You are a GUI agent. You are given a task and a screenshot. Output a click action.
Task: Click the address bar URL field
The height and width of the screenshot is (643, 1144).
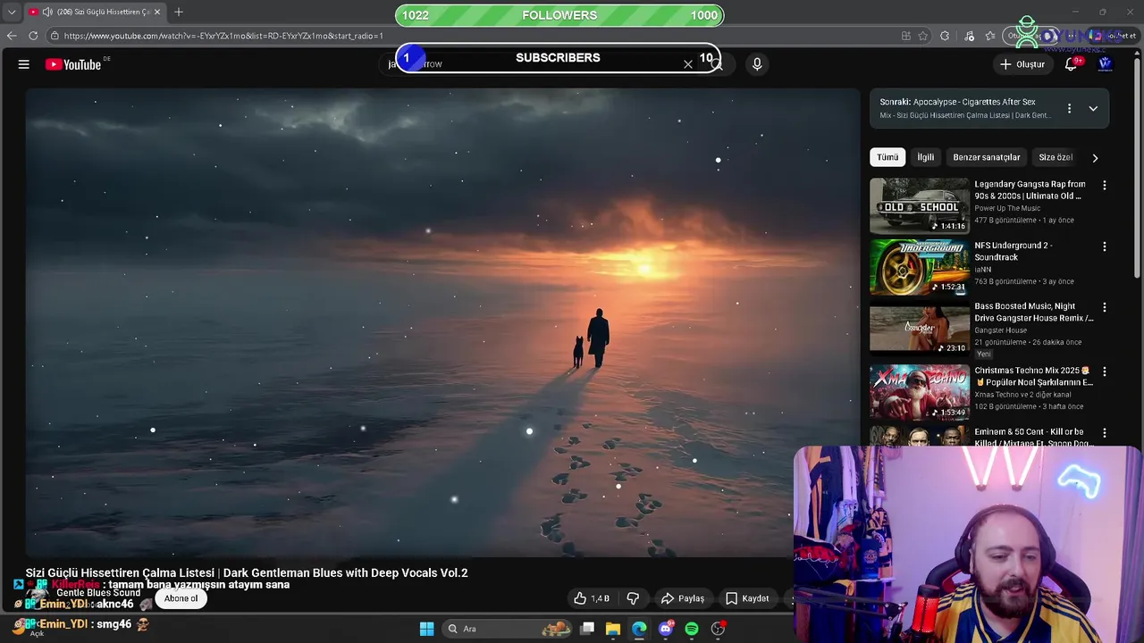474,36
